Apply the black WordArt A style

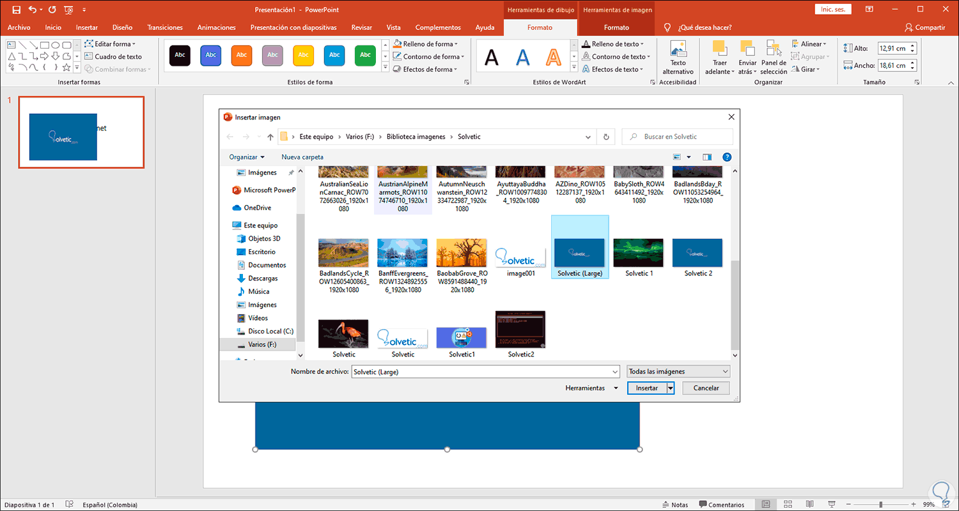pos(491,57)
